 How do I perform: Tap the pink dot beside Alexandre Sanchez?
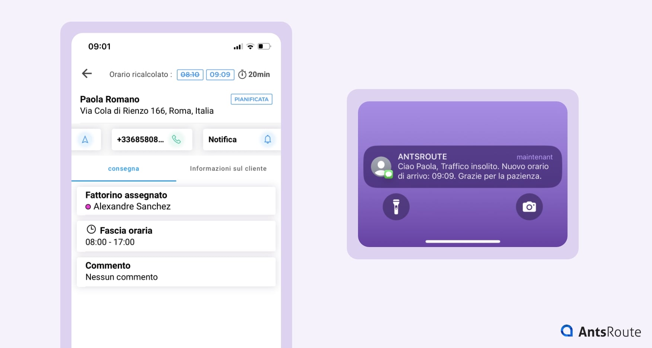pyautogui.click(x=88, y=207)
